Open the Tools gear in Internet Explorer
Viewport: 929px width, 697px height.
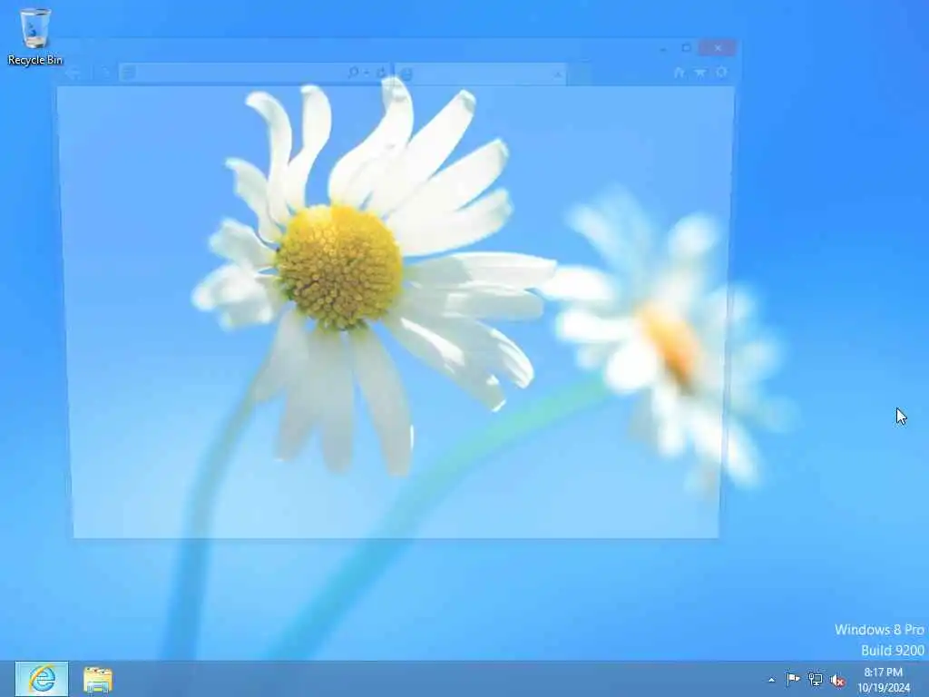(721, 73)
